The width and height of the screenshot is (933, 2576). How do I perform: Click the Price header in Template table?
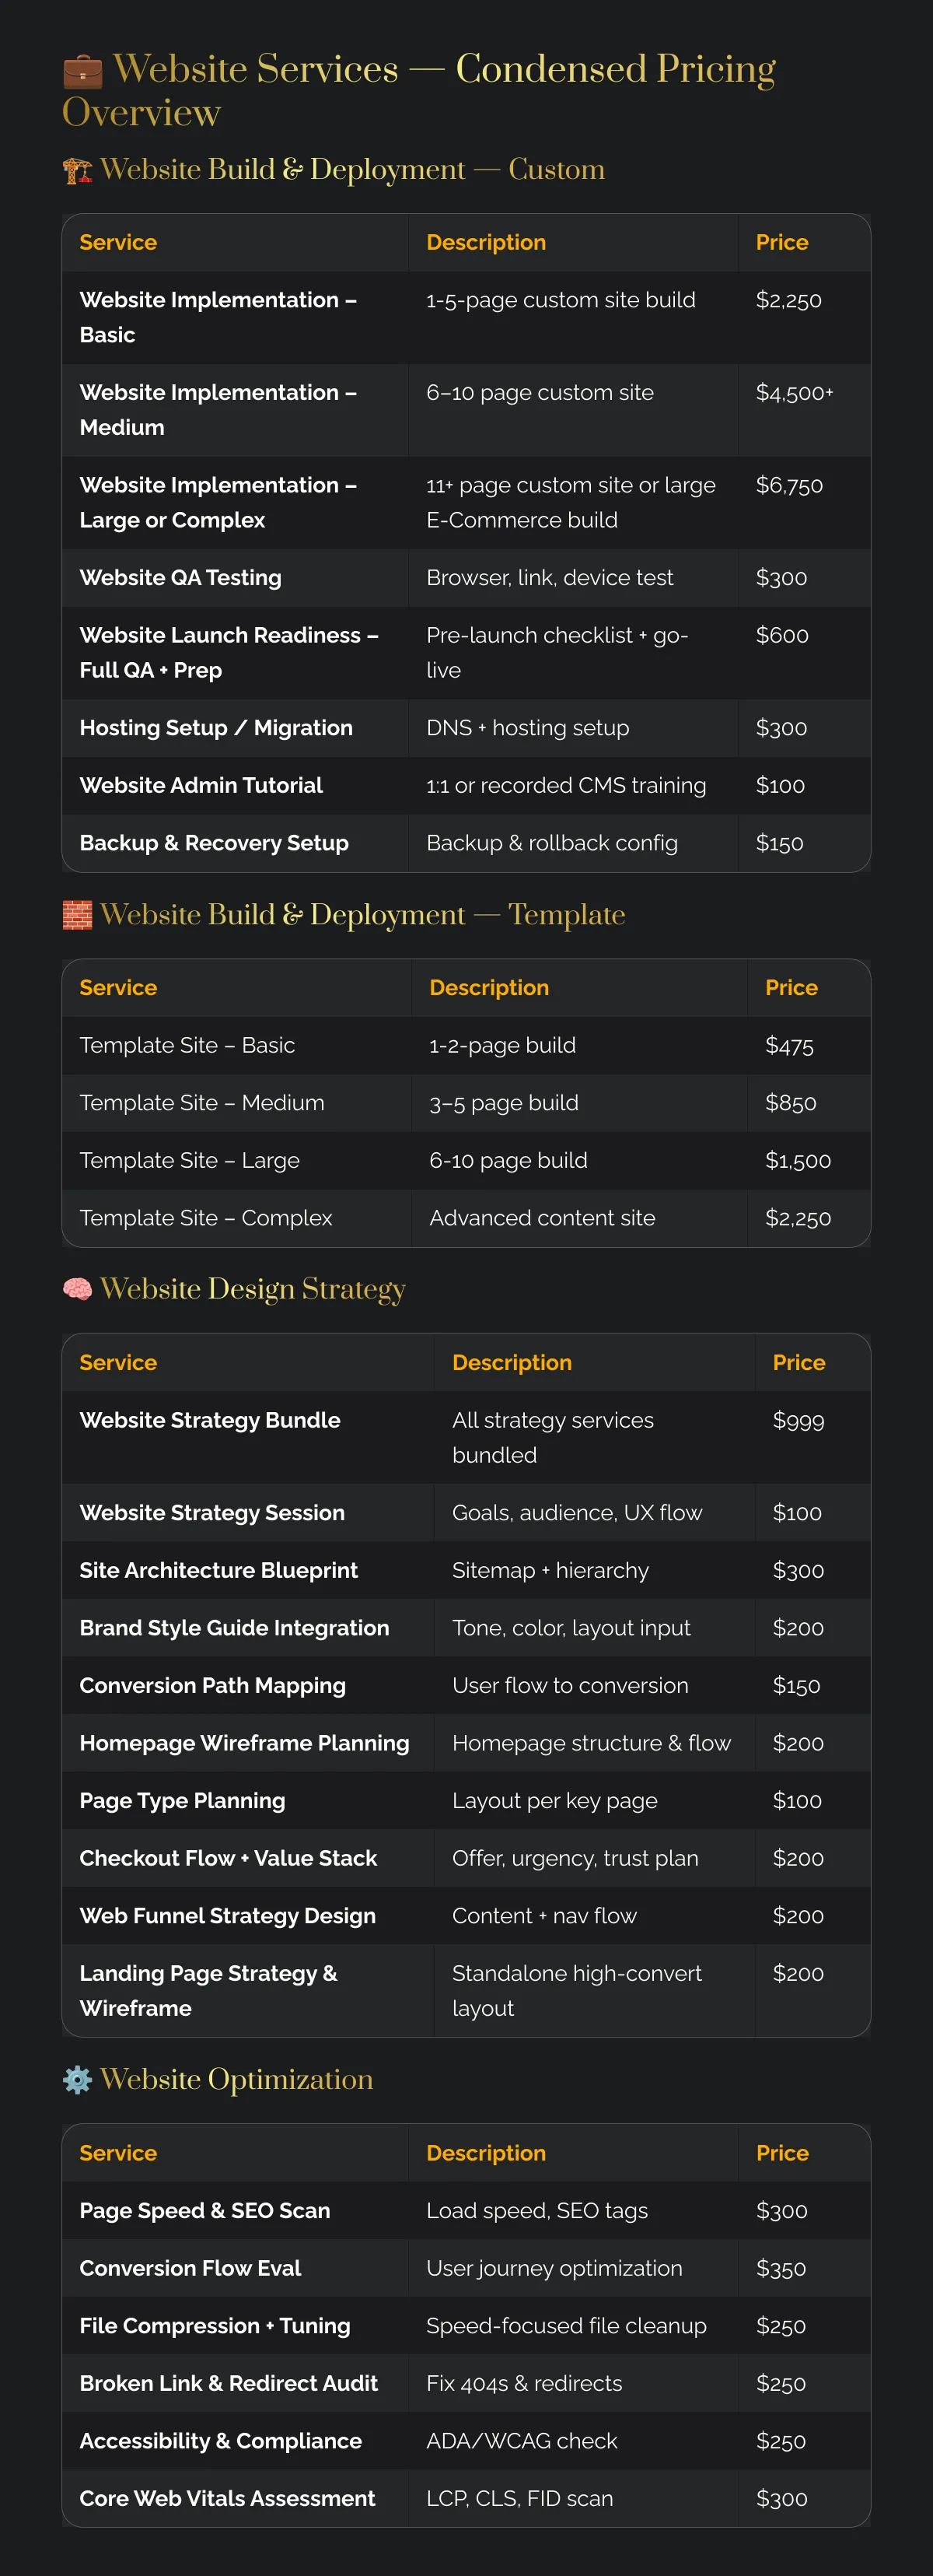click(791, 988)
